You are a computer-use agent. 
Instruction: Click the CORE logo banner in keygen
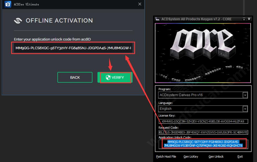click(x=203, y=53)
